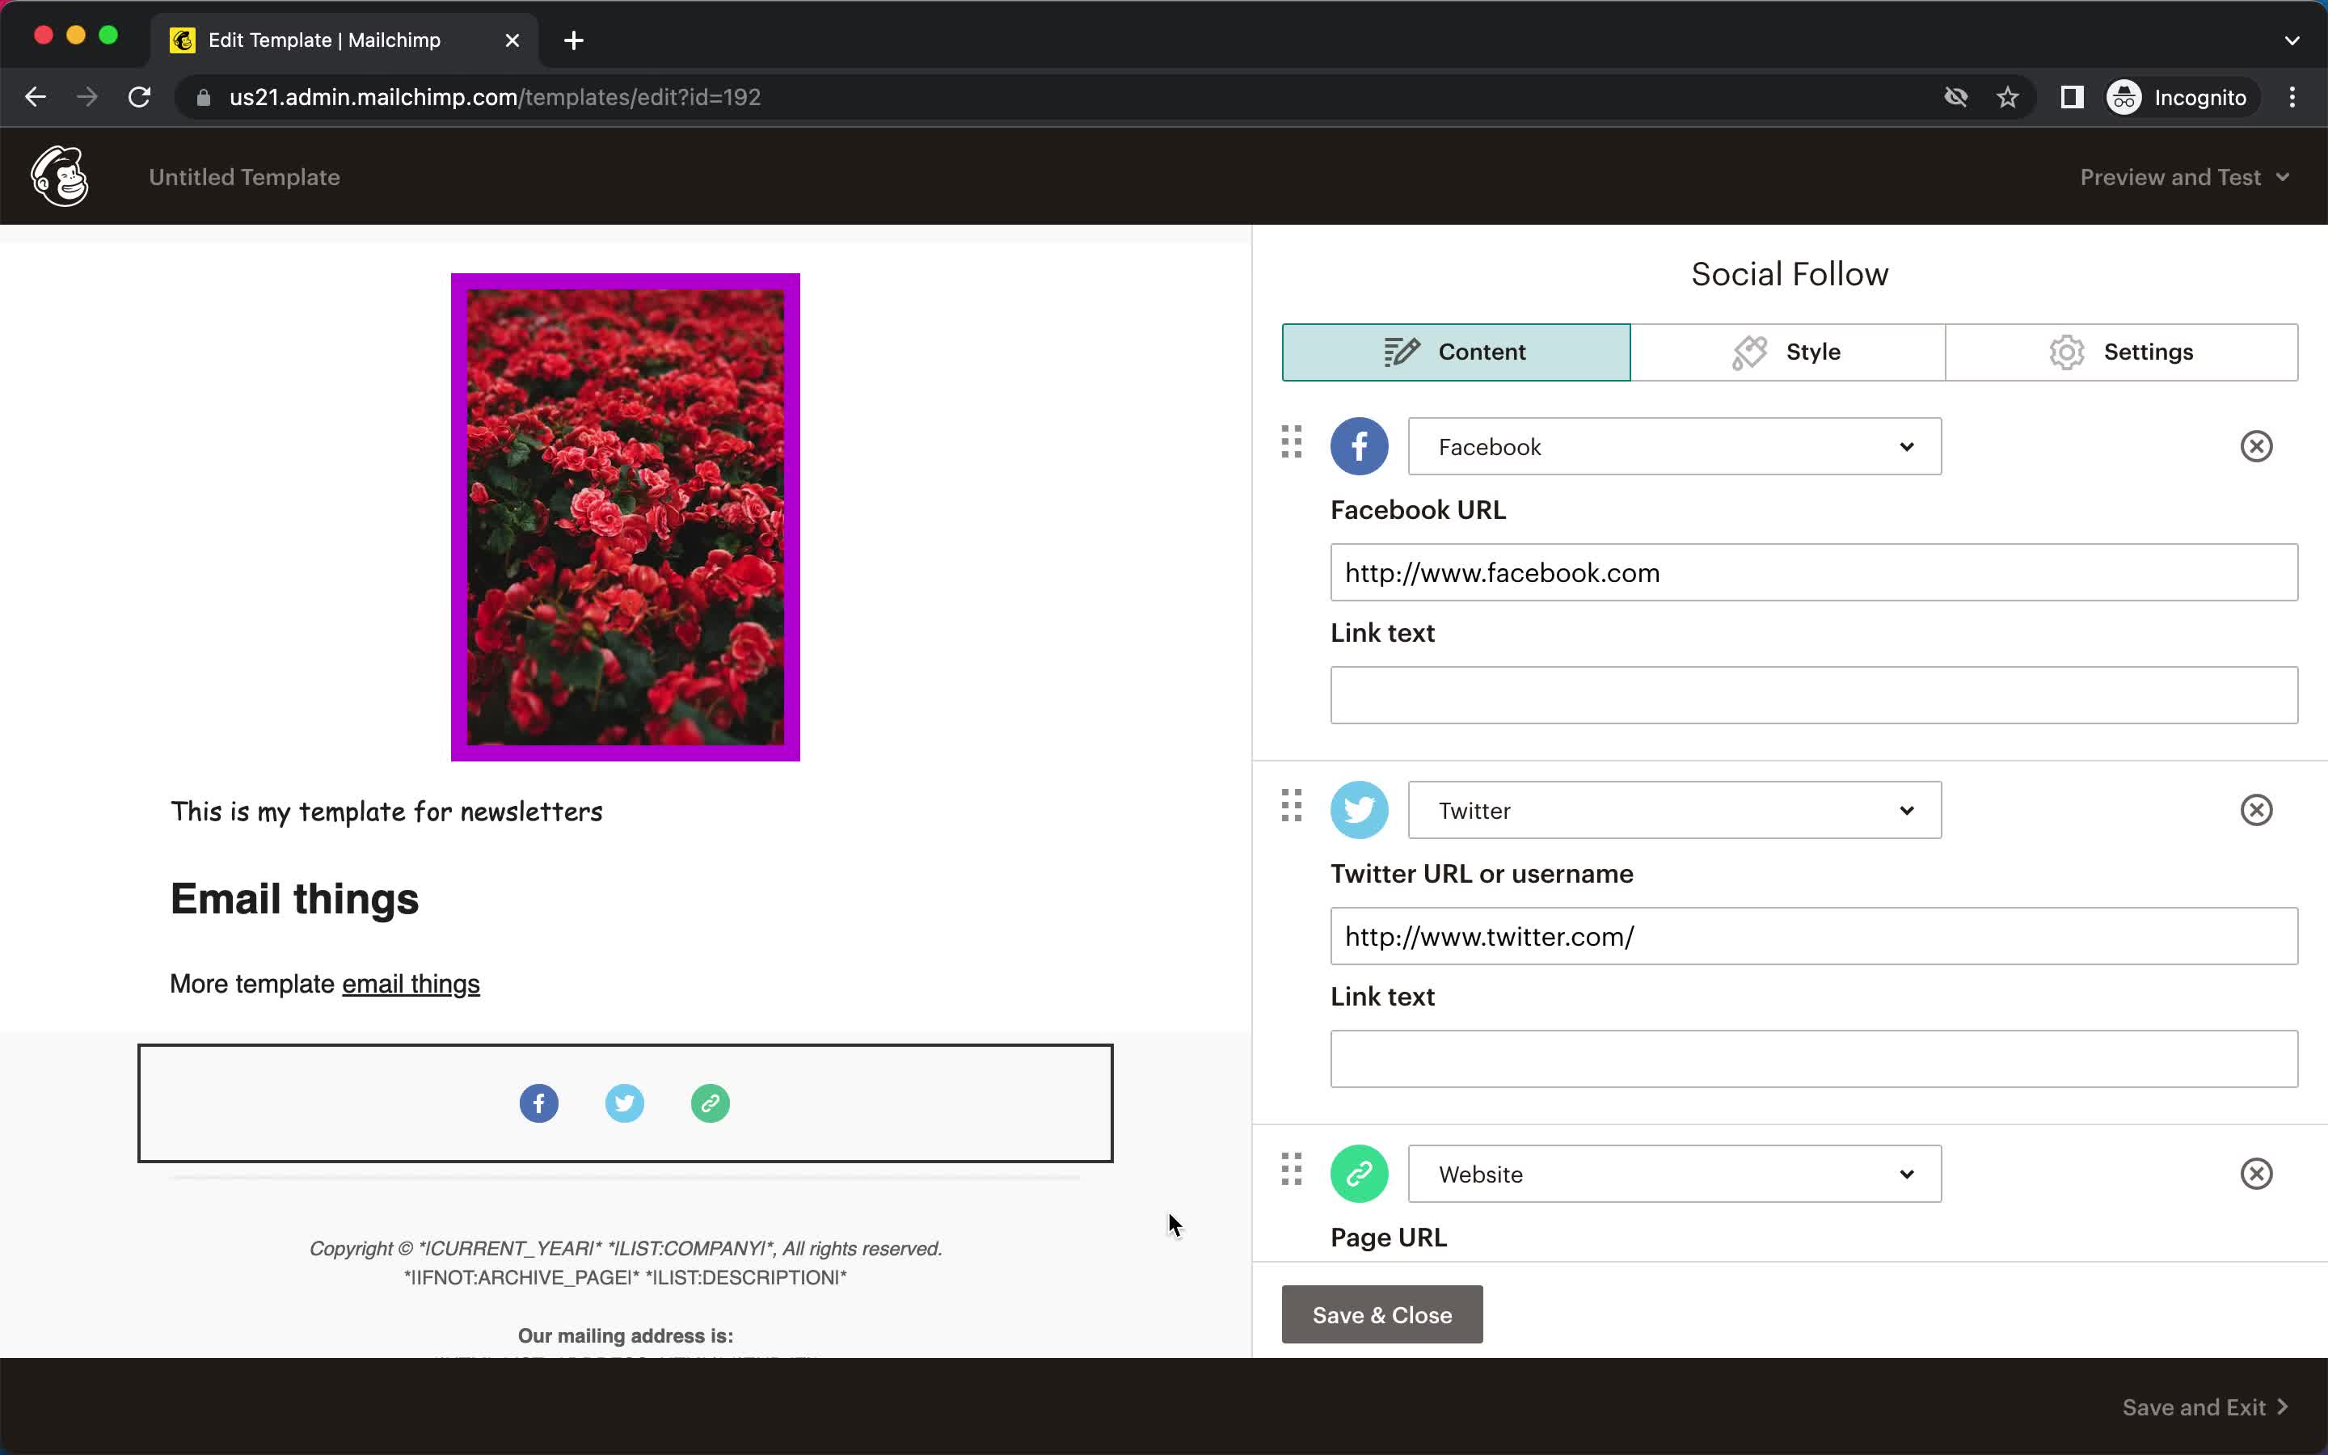
Task: Click the Email things heading
Action: pyautogui.click(x=294, y=899)
